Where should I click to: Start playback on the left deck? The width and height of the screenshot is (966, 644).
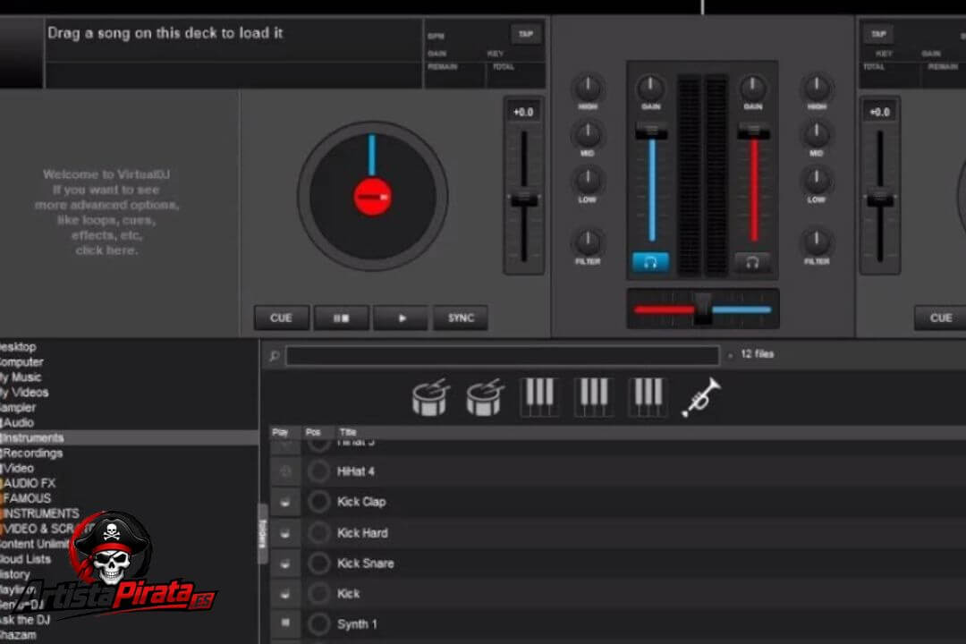tap(401, 318)
